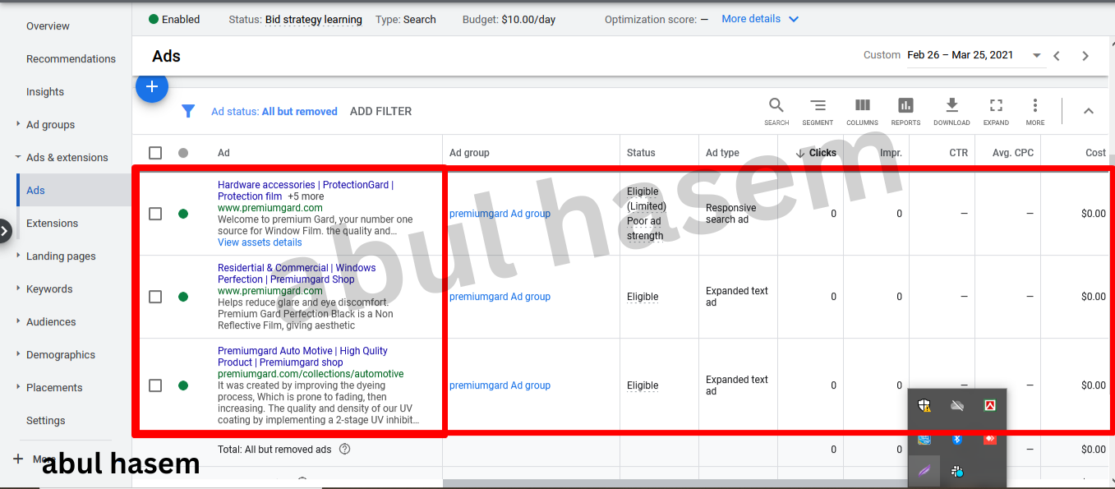
Task: Click the Budget: $10.00/day text
Action: tap(509, 20)
